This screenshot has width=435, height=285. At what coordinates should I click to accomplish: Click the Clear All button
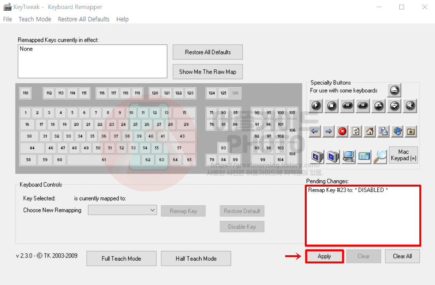402,256
